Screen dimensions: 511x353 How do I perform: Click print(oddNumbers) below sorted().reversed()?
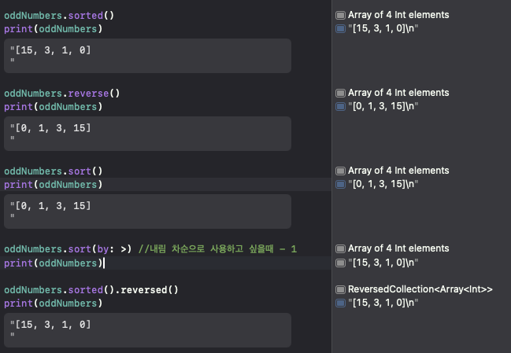(x=53, y=303)
